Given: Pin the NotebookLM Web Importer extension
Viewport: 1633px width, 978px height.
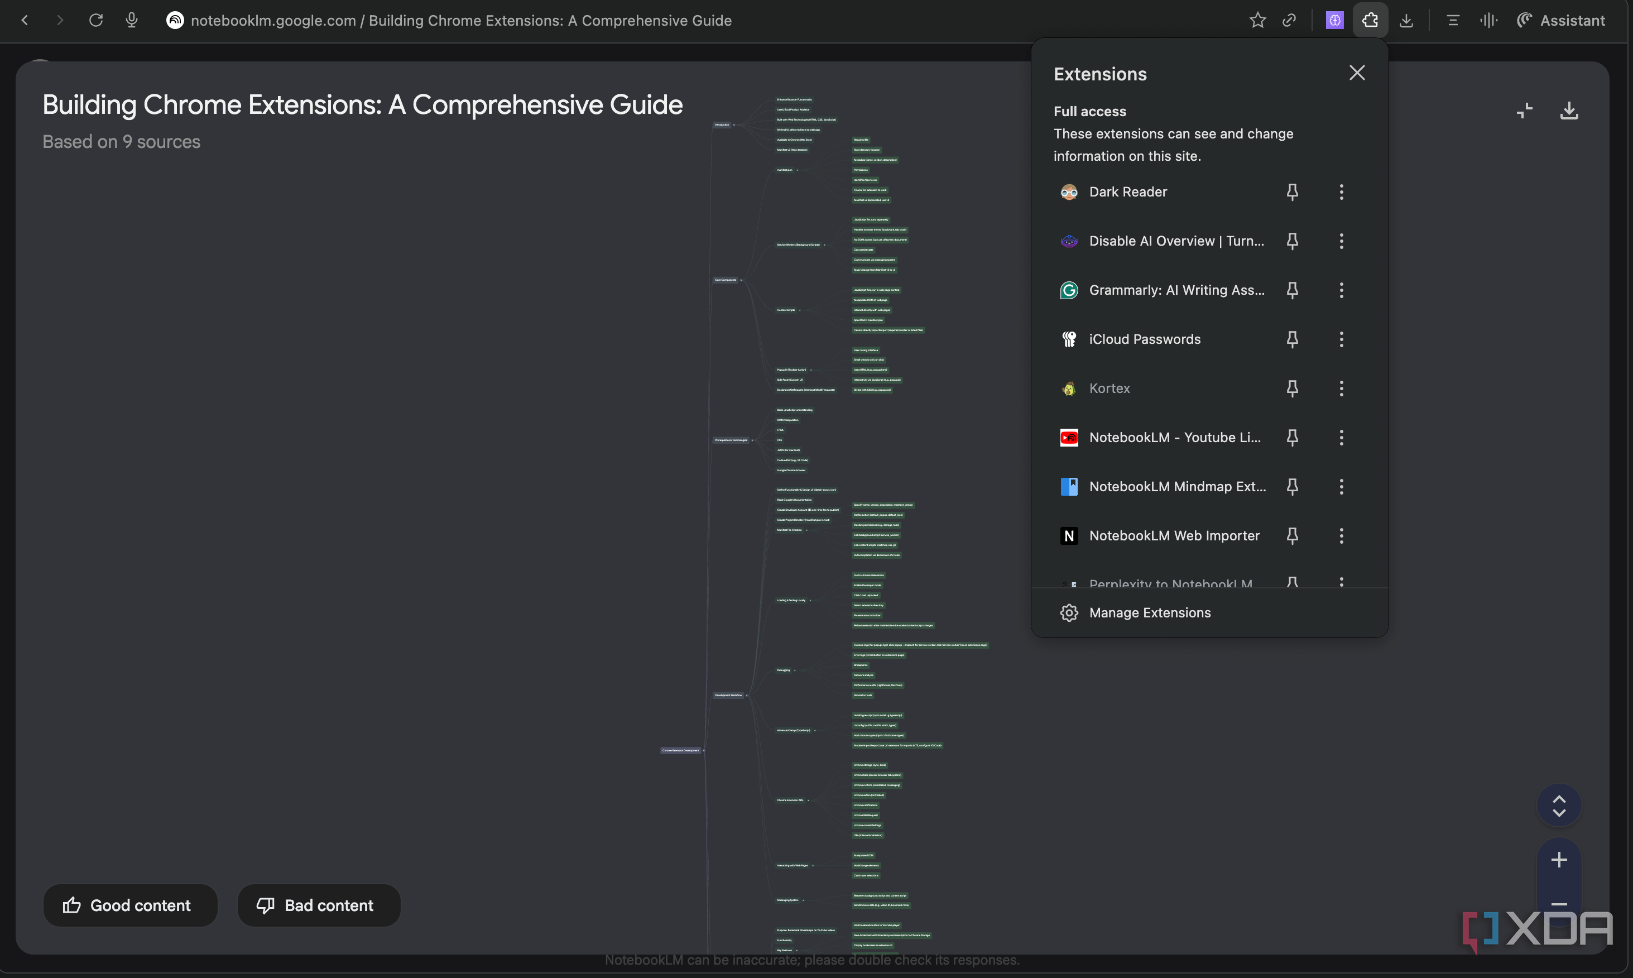Looking at the screenshot, I should (1293, 536).
